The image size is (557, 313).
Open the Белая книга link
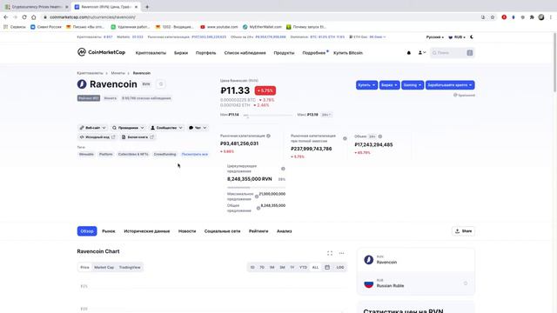(138, 137)
